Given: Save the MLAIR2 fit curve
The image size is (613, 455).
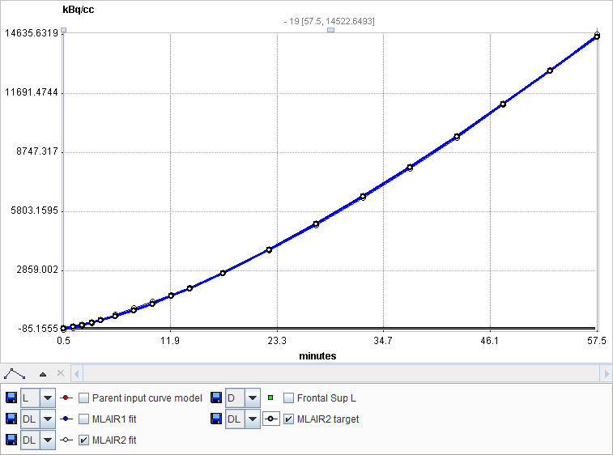Looking at the screenshot, I should [11, 440].
